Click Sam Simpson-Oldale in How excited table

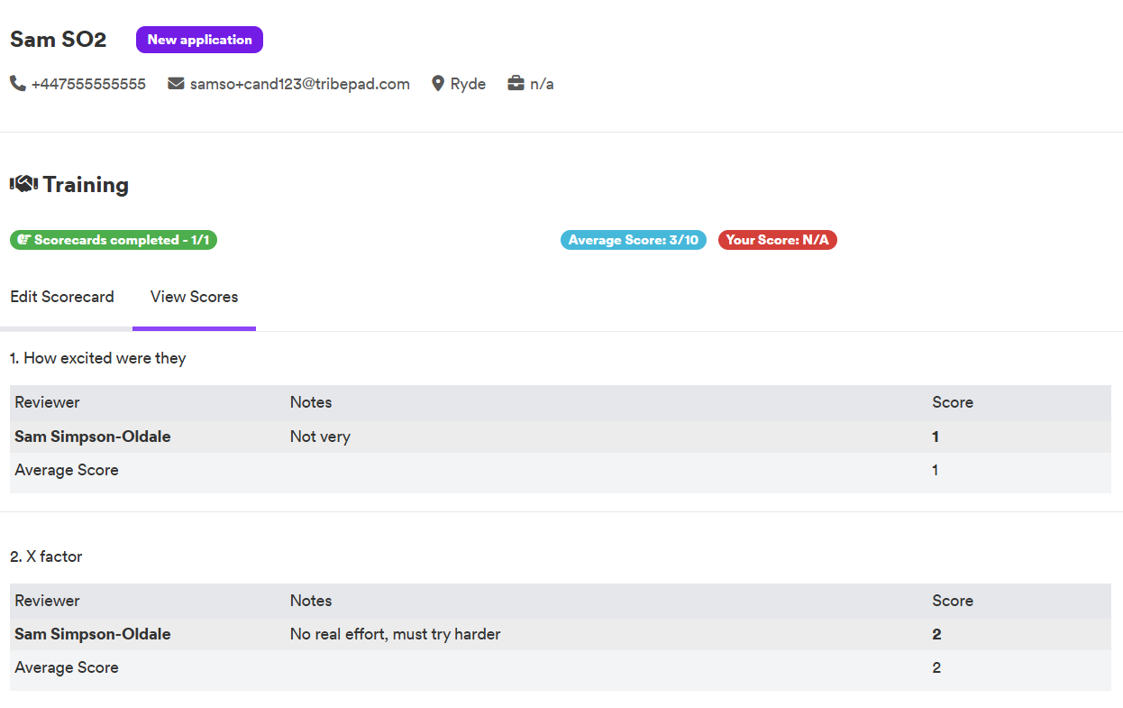point(93,437)
